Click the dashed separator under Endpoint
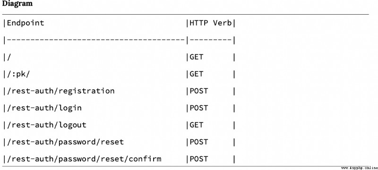 [x=96, y=40]
